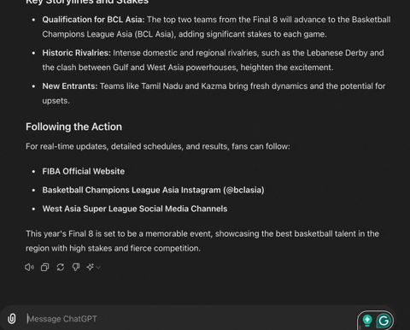Copy the response using the copy icon
The height and width of the screenshot is (330, 410).
pos(44,267)
